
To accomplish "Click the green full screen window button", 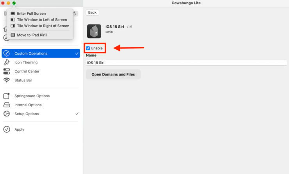I will pos(14,3).
